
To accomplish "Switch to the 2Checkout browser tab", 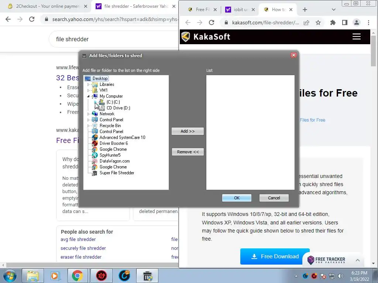I will pyautogui.click(x=47, y=6).
